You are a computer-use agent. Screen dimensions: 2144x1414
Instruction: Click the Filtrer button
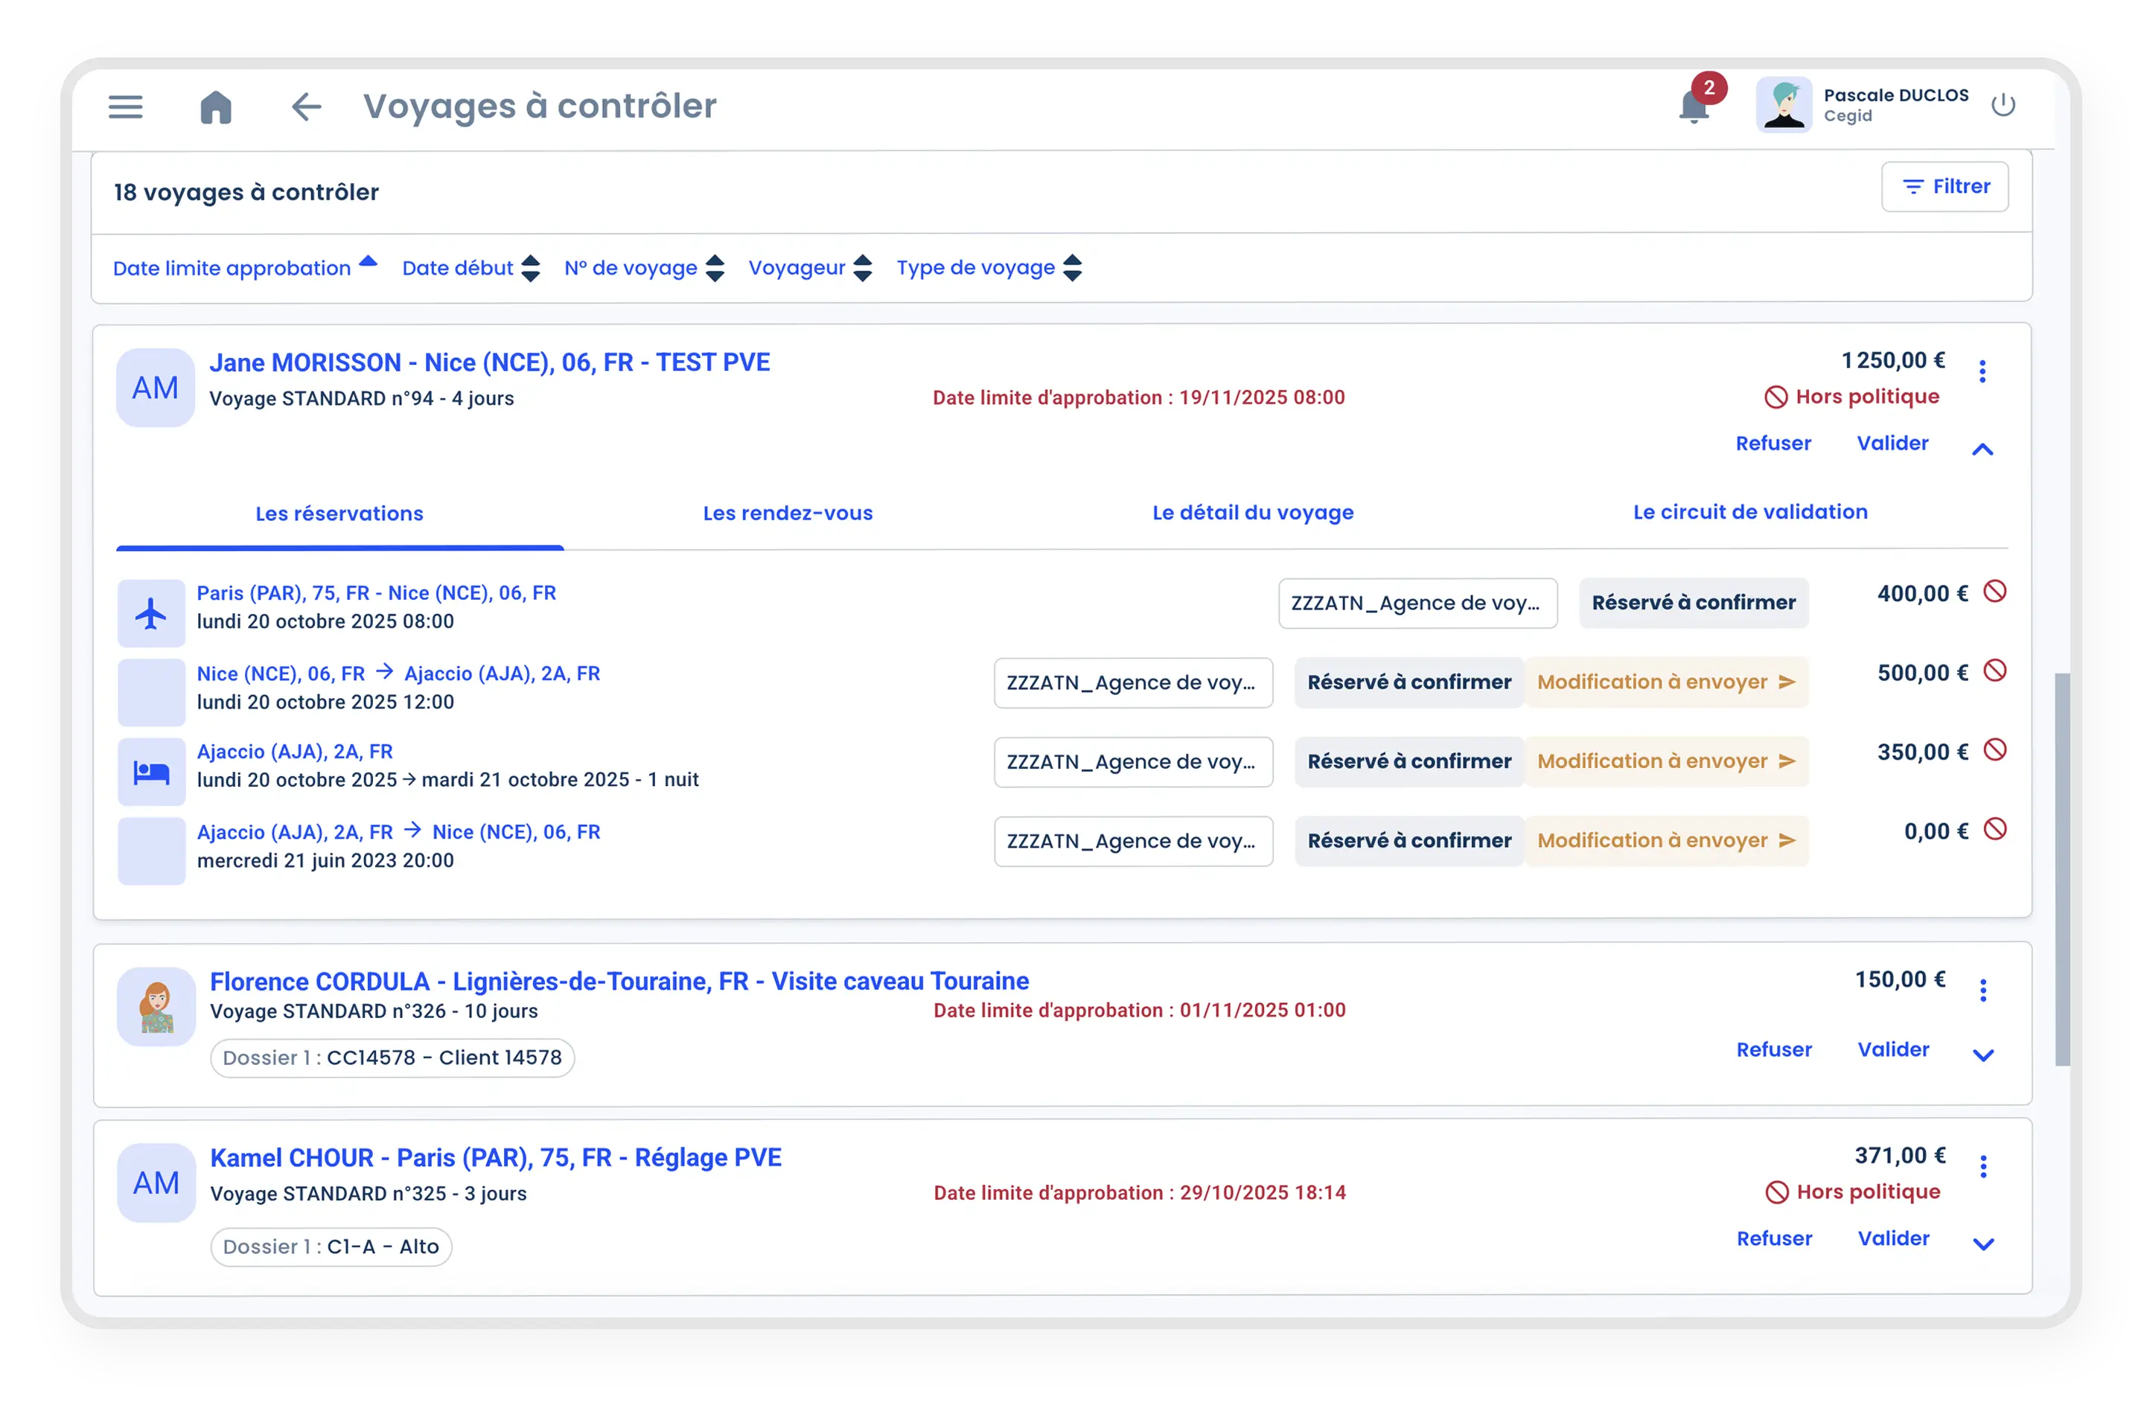pos(1944,187)
